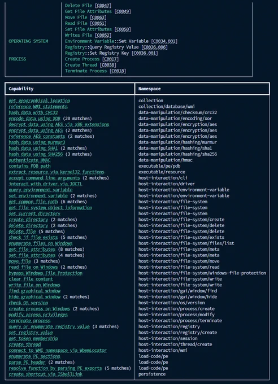Open the C0034.001 Set Variable ID link

pos(164,41)
